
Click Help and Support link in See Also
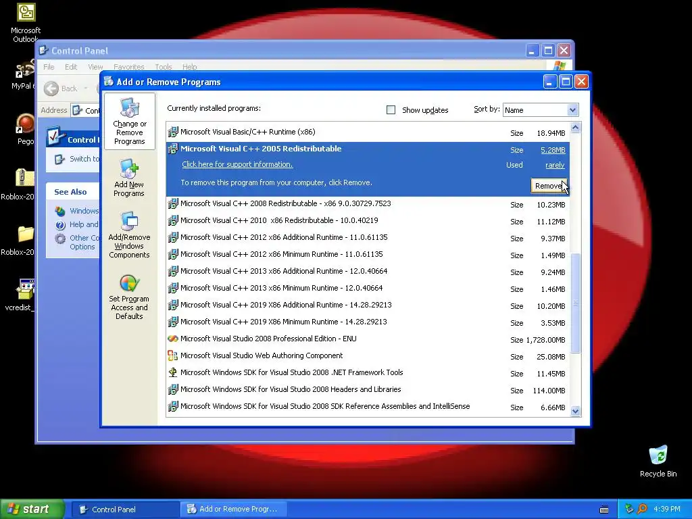click(84, 224)
